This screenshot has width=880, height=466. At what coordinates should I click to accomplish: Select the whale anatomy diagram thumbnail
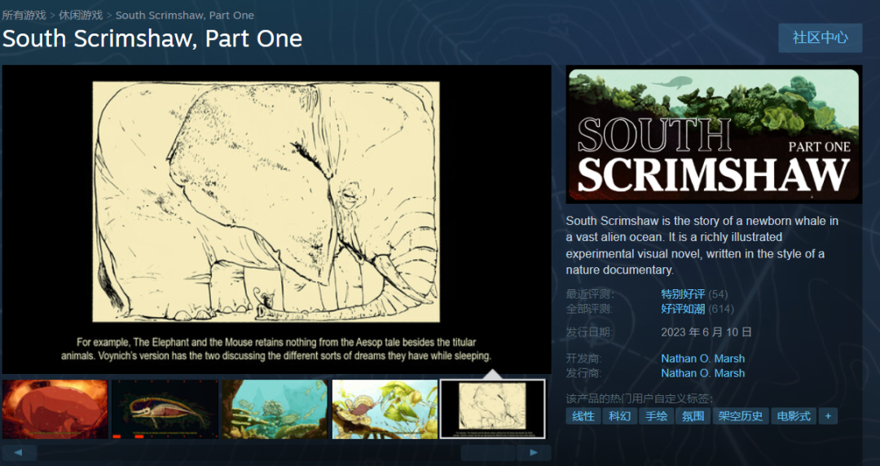tap(165, 409)
